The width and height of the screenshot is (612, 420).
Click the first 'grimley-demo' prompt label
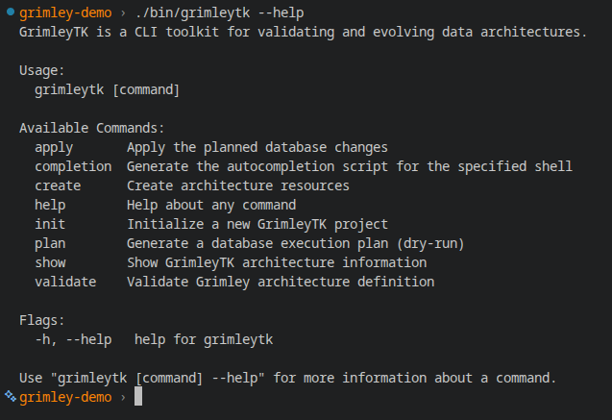click(x=65, y=12)
